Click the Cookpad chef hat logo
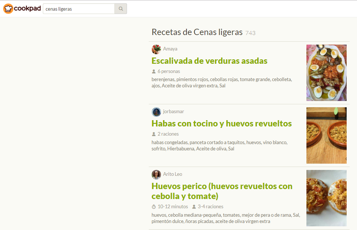The width and height of the screenshot is (357, 230). click(8, 8)
